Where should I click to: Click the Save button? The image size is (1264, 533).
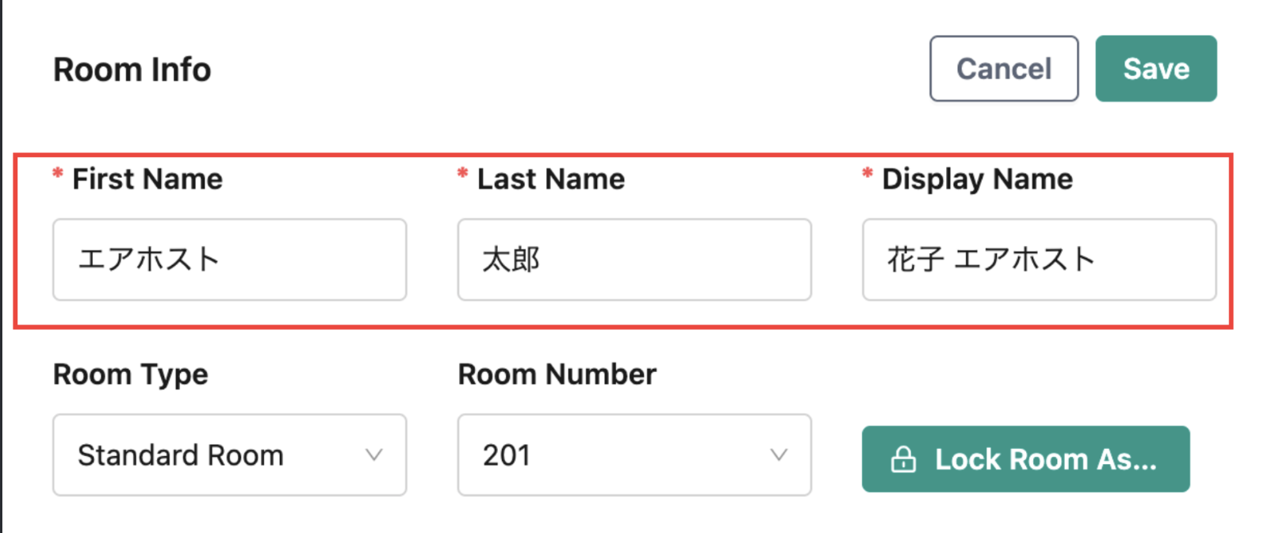(x=1156, y=68)
